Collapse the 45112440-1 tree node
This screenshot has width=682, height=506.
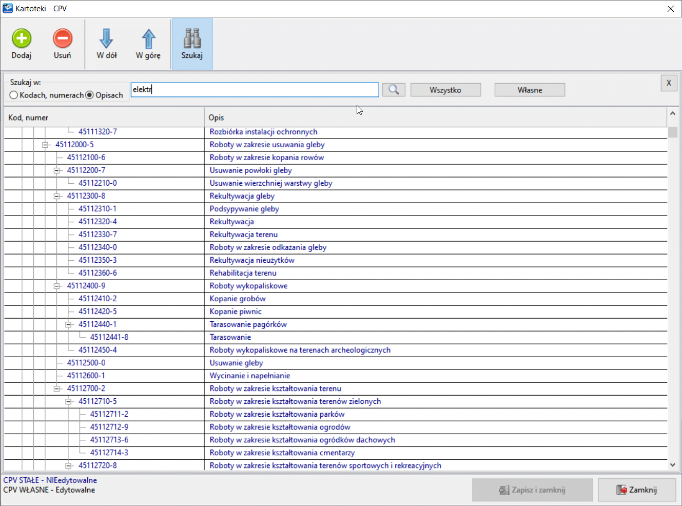click(68, 324)
